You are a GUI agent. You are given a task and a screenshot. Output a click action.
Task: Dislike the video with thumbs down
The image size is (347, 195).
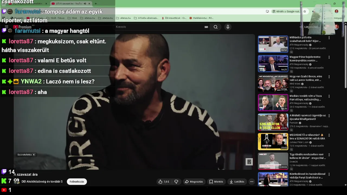[176, 182]
